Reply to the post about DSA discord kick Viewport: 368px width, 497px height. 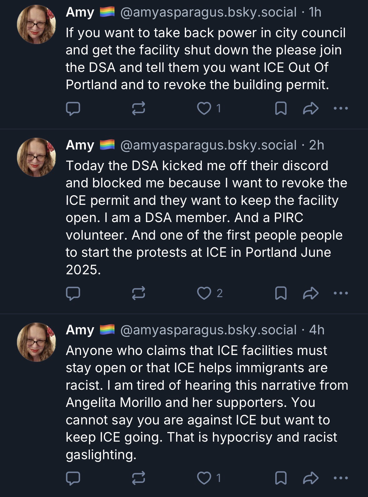point(73,293)
